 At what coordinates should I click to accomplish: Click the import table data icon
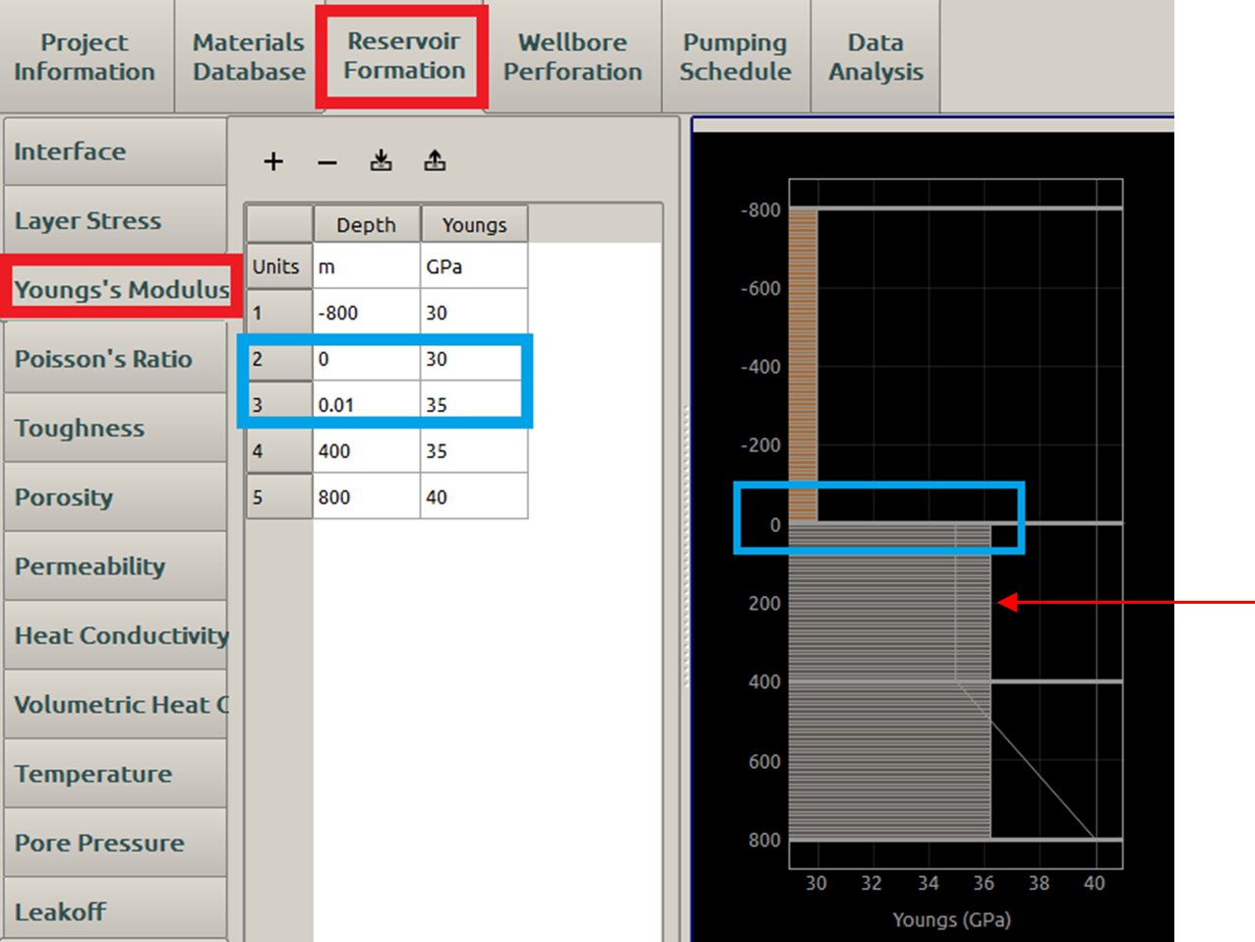pos(382,161)
